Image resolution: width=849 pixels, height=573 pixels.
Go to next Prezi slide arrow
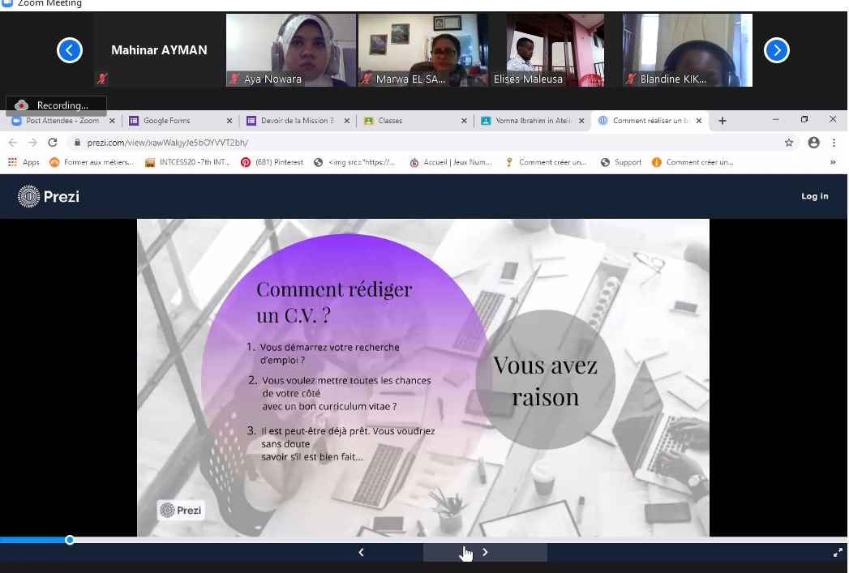point(485,553)
